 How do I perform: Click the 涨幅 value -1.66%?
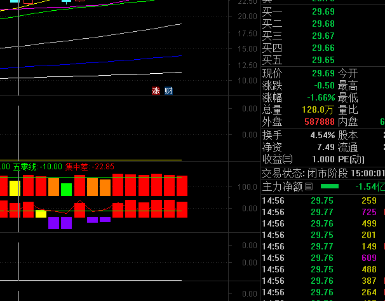coord(321,97)
